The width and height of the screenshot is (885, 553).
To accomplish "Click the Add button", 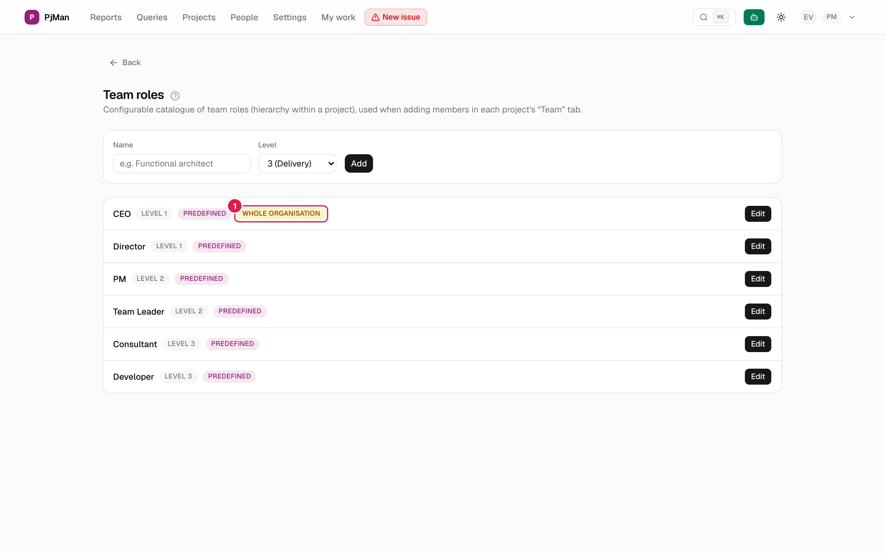I will pos(359,163).
